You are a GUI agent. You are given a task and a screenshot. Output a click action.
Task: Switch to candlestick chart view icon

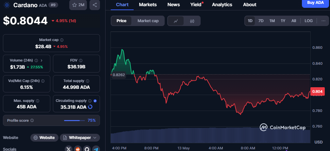coord(192,21)
